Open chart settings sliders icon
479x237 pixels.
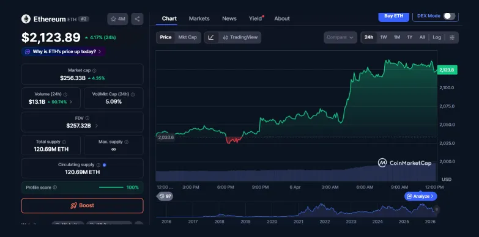point(452,37)
